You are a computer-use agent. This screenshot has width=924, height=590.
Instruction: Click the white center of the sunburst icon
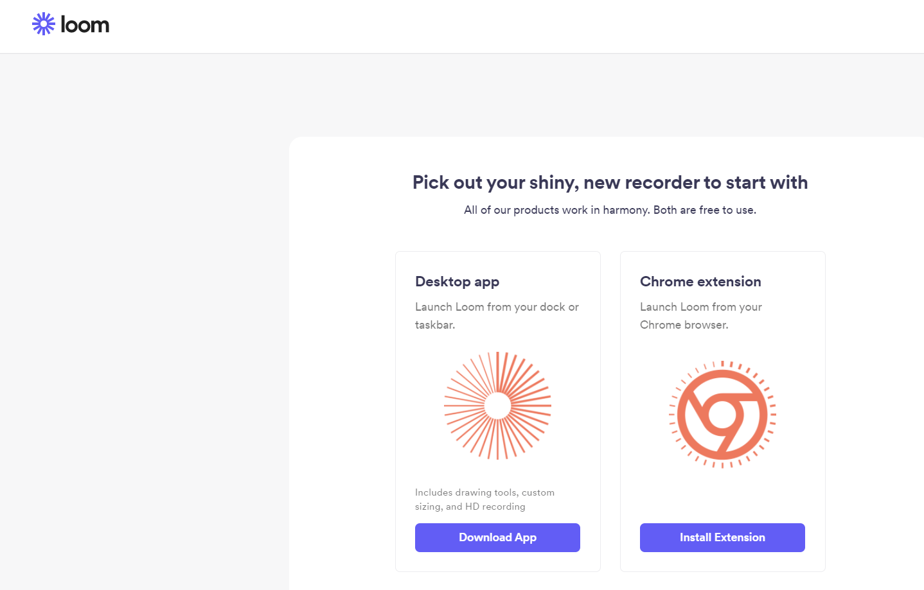pos(497,406)
